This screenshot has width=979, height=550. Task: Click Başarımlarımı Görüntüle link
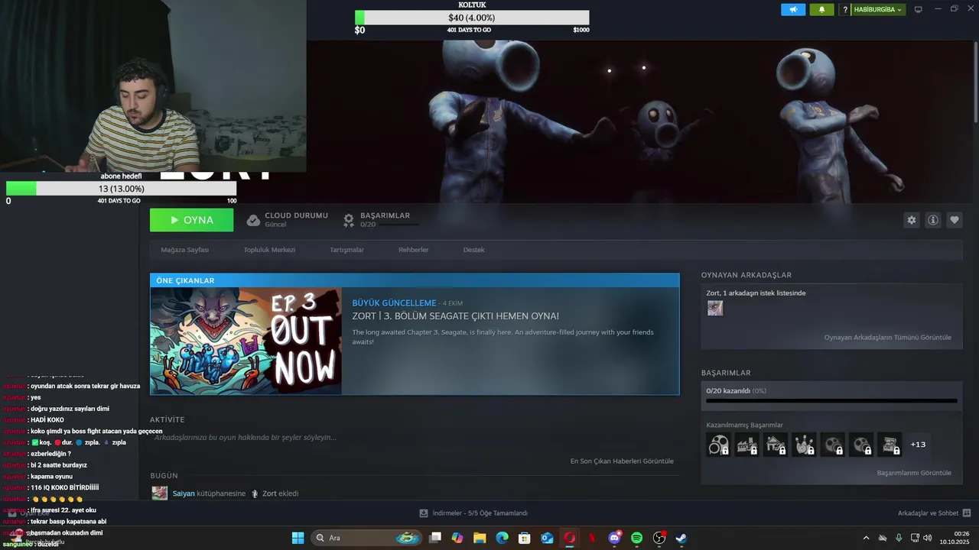[914, 473]
